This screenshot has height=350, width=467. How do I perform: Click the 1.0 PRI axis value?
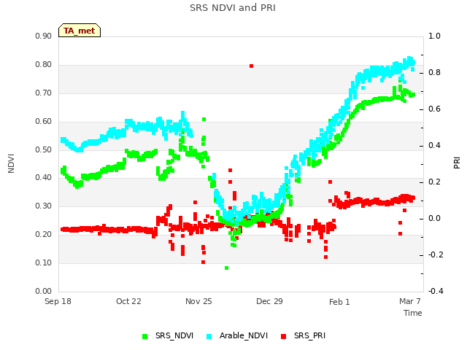point(435,36)
